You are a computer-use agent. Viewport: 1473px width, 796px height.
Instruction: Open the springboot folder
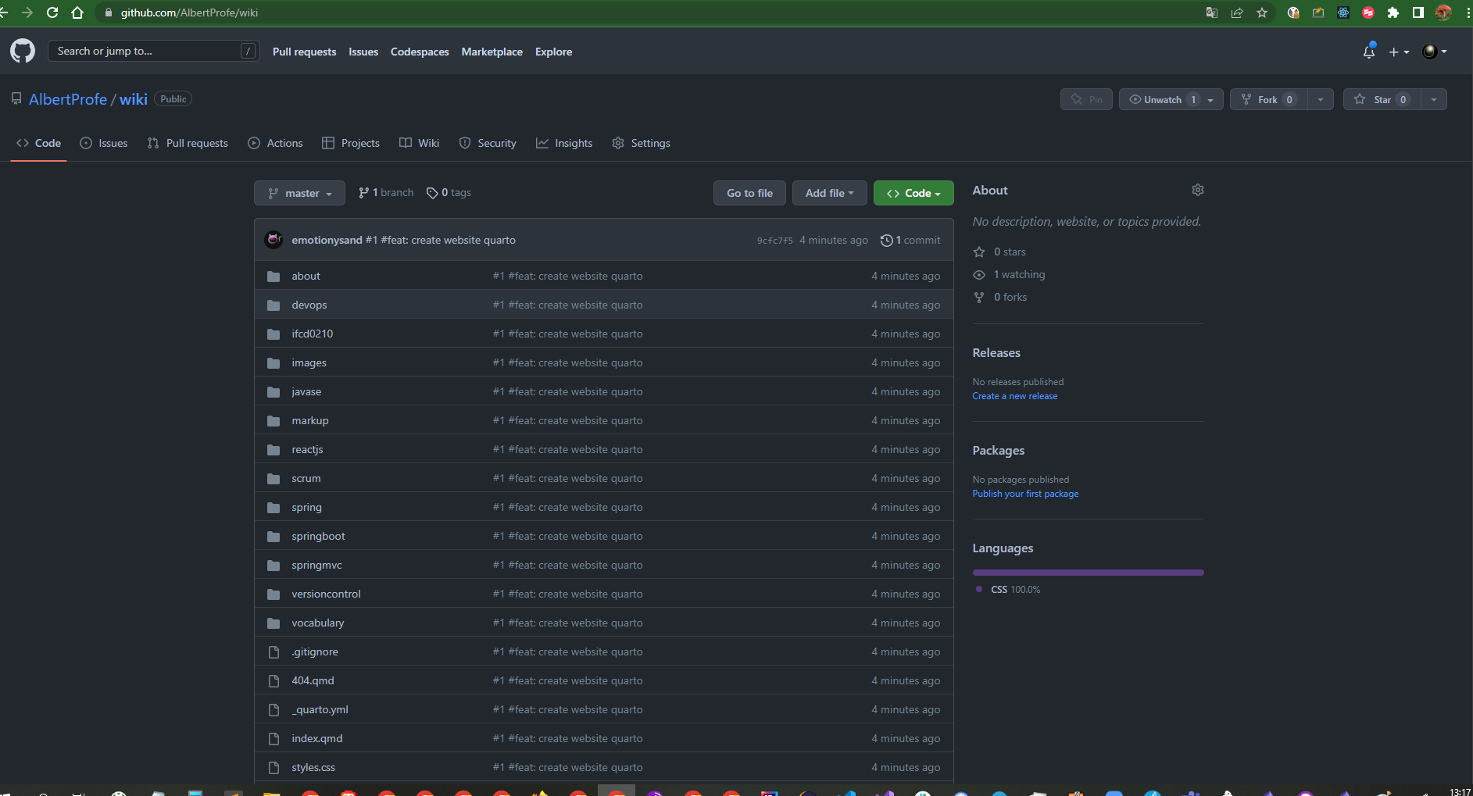tap(318, 536)
